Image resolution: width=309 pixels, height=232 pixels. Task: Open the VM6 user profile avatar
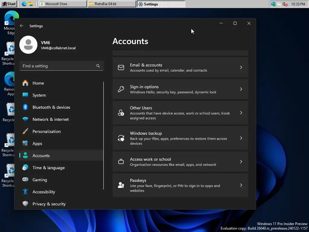(28, 45)
